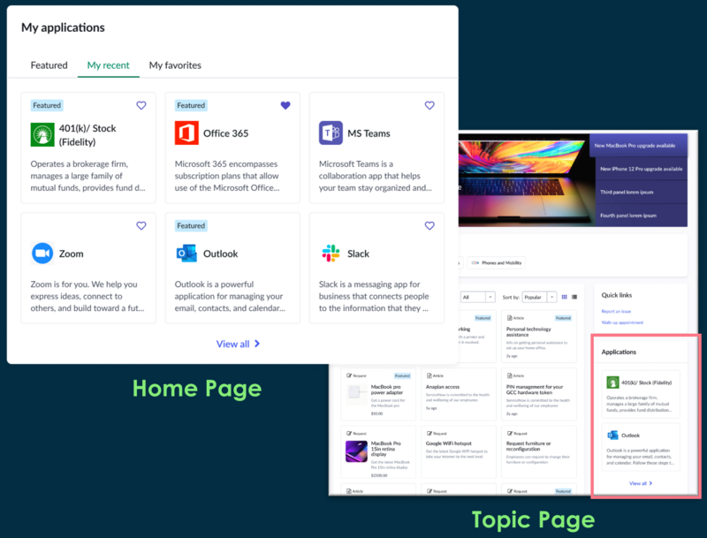Screen dimensions: 707x538
Task: Open the MS Teams title
Action: [369, 133]
